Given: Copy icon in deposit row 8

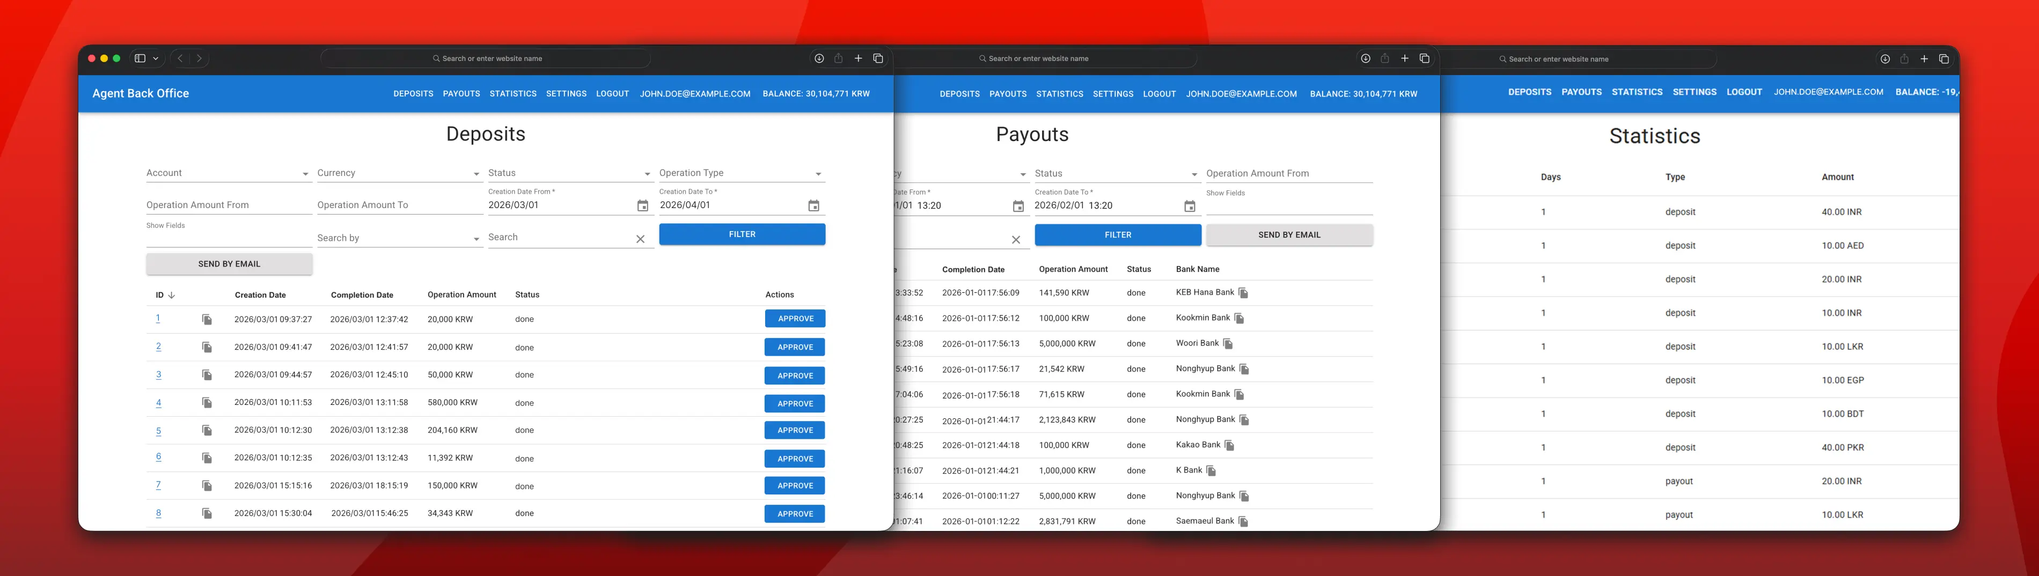Looking at the screenshot, I should coord(207,513).
